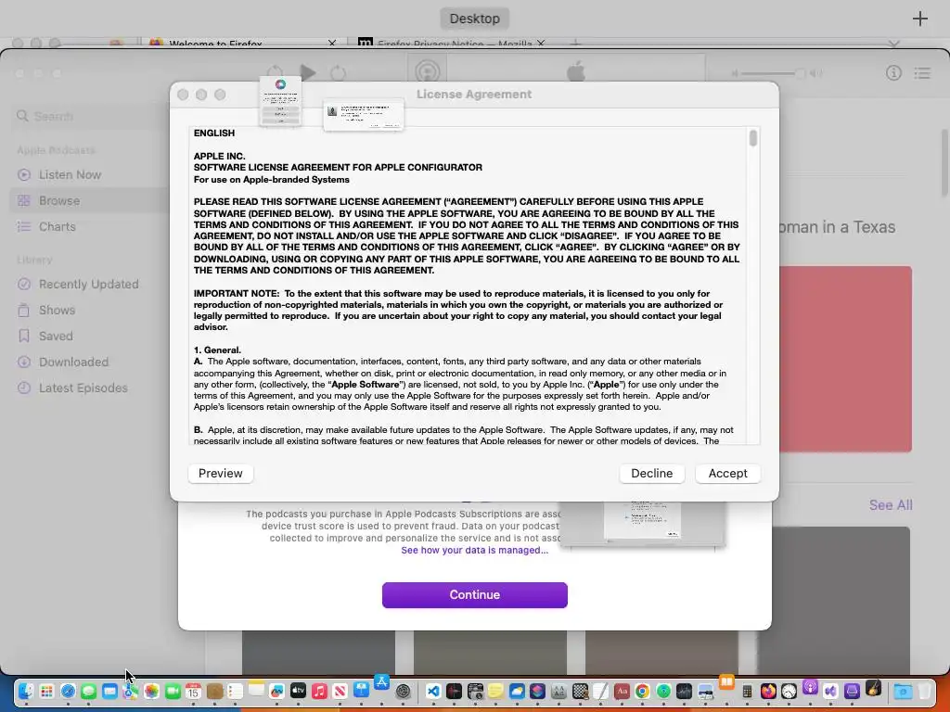Open Trash from the dock

(925, 691)
